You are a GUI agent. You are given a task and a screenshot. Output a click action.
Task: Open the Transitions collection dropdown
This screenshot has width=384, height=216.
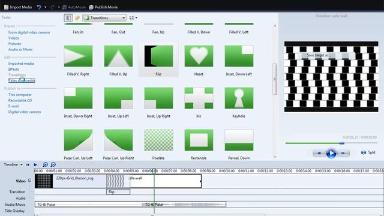[x=104, y=17]
